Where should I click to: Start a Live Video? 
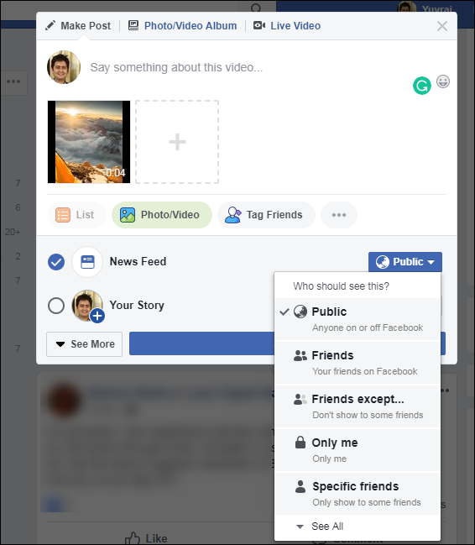coord(287,26)
